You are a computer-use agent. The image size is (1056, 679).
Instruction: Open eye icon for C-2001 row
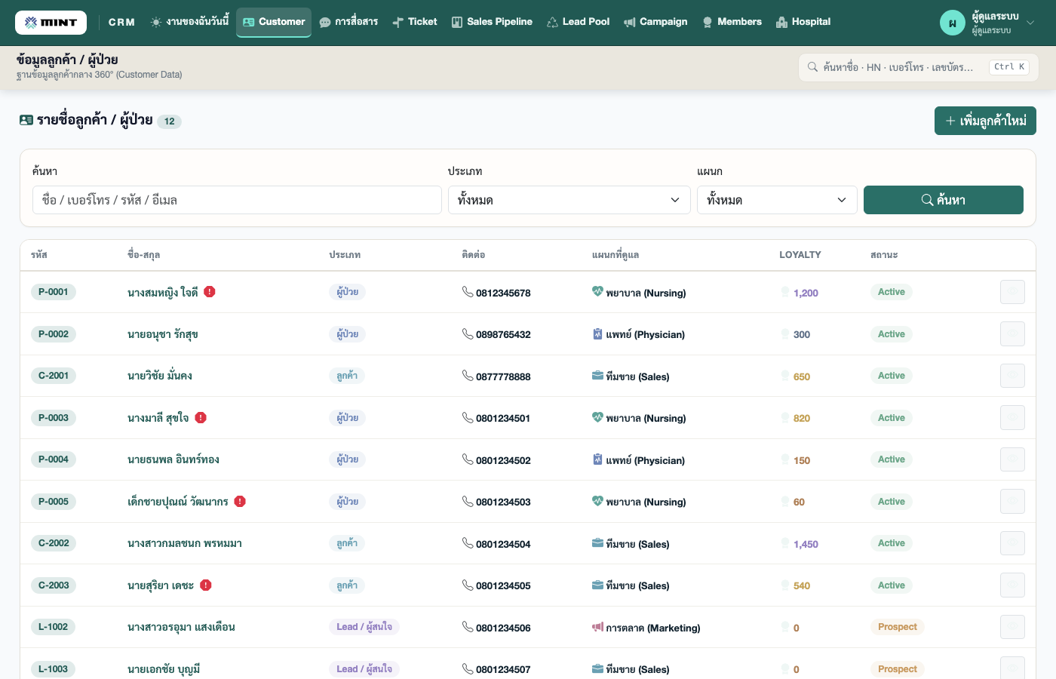(x=1012, y=376)
